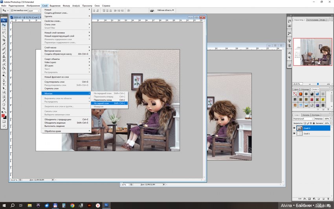
Task: Select the Type (T) tool
Action: [x=4, y=84]
